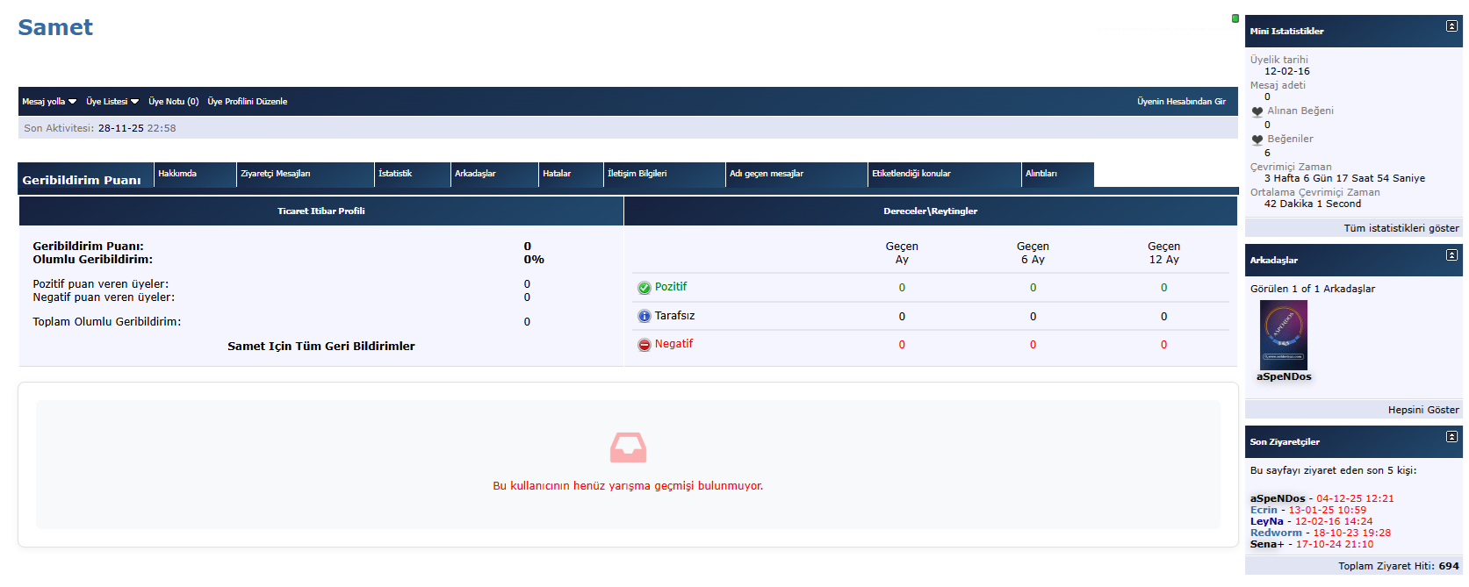1469x587 pixels.
Task: Open the Mesaj yolla dropdown
Action: click(x=49, y=102)
